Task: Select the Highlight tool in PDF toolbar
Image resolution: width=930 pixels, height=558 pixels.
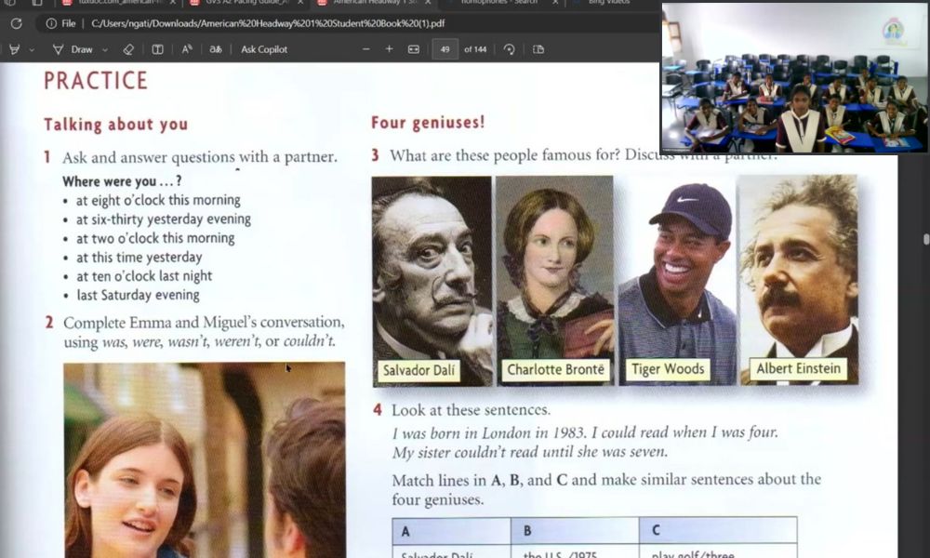Action: (x=15, y=50)
